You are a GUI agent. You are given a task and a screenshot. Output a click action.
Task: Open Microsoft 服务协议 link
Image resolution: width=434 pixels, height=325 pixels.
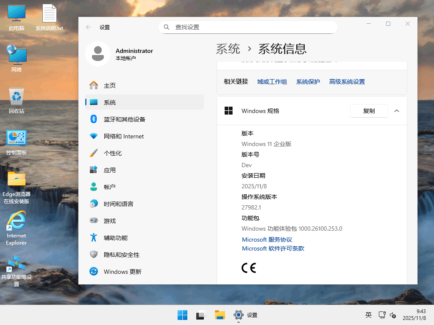point(267,240)
